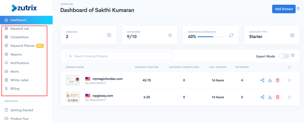The width and height of the screenshot is (304, 123).
Task: Click the BETA badge on Keyword Planner
Action: pos(40,46)
